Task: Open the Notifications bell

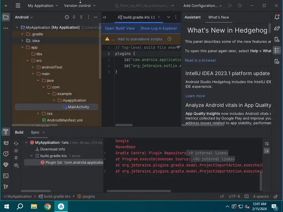Action: [x=277, y=17]
